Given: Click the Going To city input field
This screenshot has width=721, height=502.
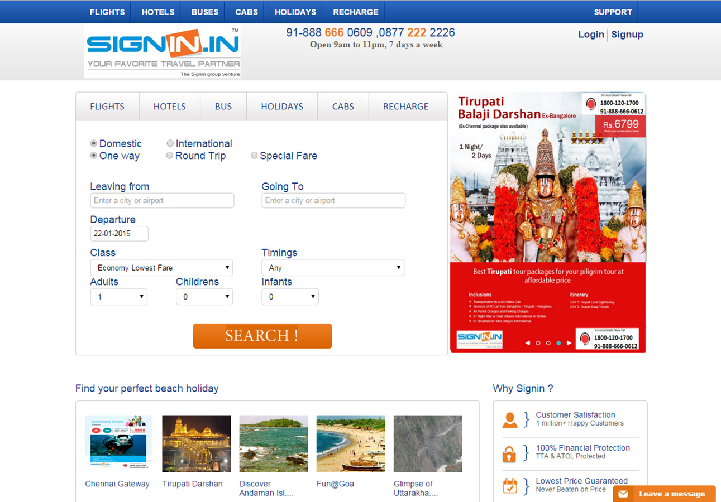Looking at the screenshot, I should click(333, 201).
